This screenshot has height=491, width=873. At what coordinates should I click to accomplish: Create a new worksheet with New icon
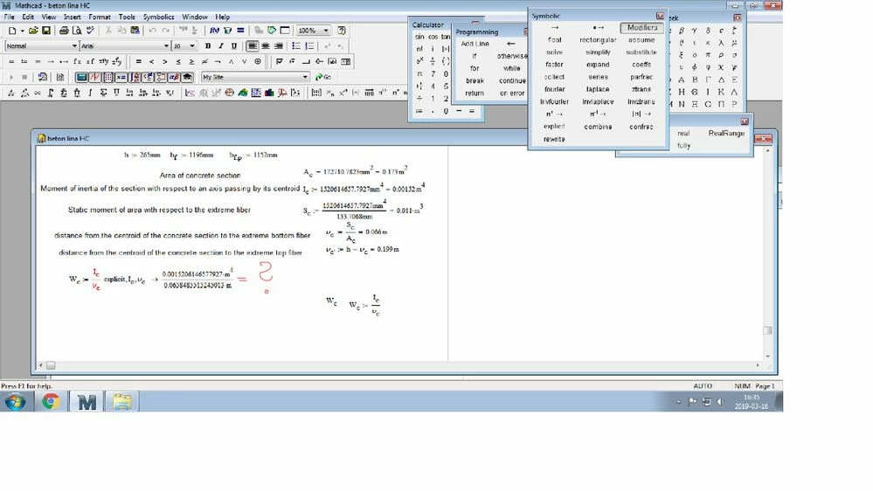(12, 31)
